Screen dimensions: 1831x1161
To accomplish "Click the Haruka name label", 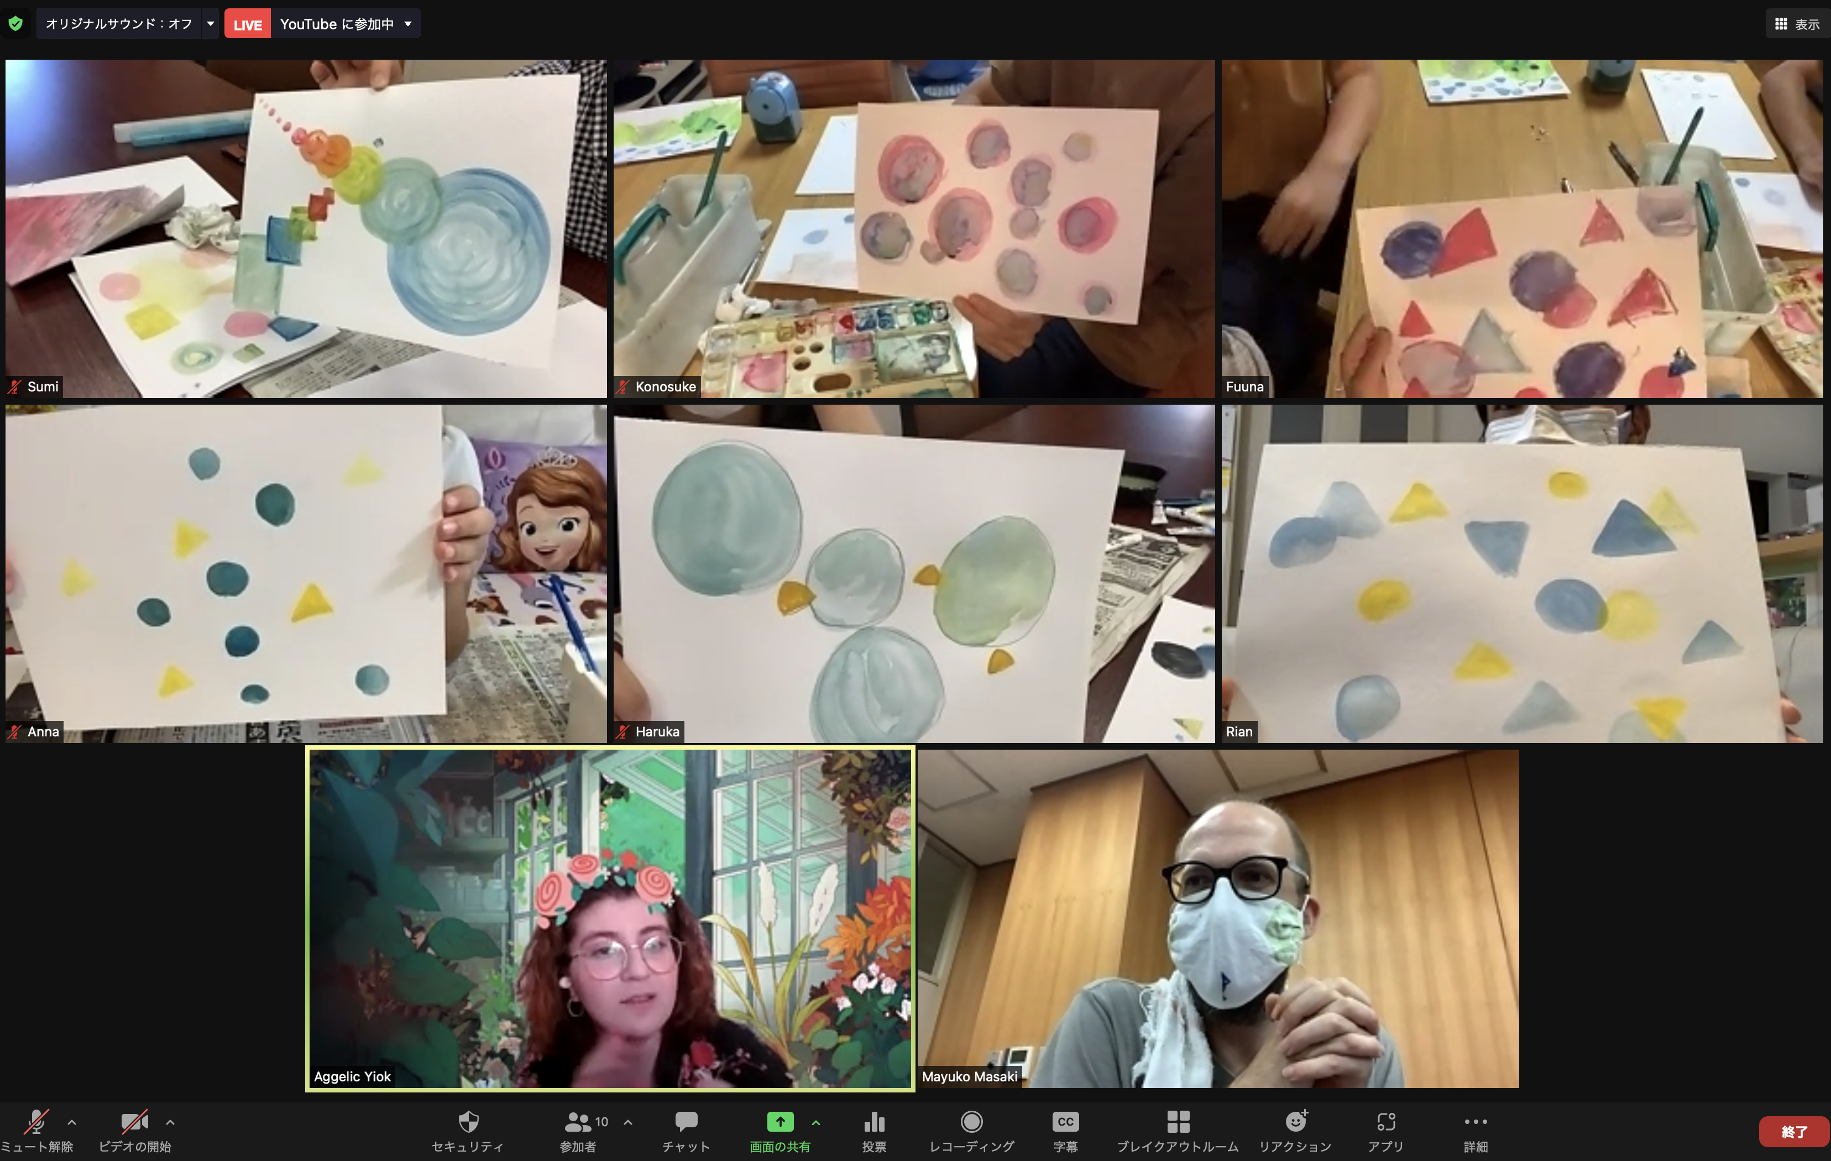I will tap(657, 731).
